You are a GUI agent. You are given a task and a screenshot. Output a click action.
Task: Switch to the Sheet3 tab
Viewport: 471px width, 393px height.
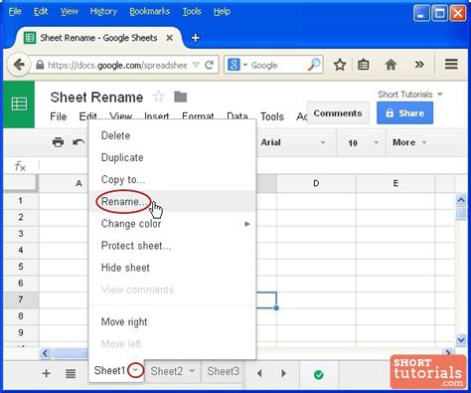[x=223, y=371]
